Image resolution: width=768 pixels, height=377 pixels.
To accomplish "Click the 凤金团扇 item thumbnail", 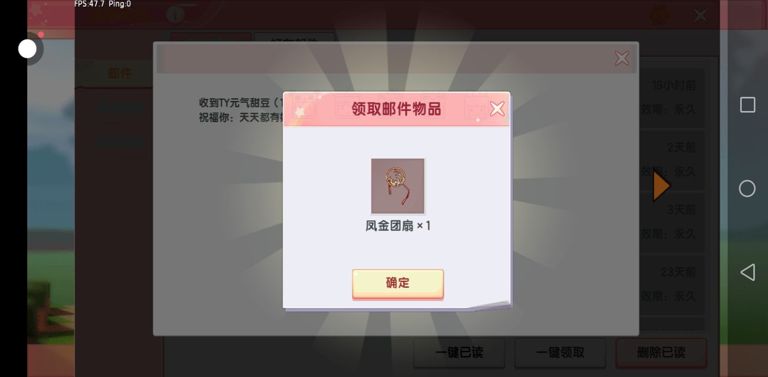I will pos(398,186).
